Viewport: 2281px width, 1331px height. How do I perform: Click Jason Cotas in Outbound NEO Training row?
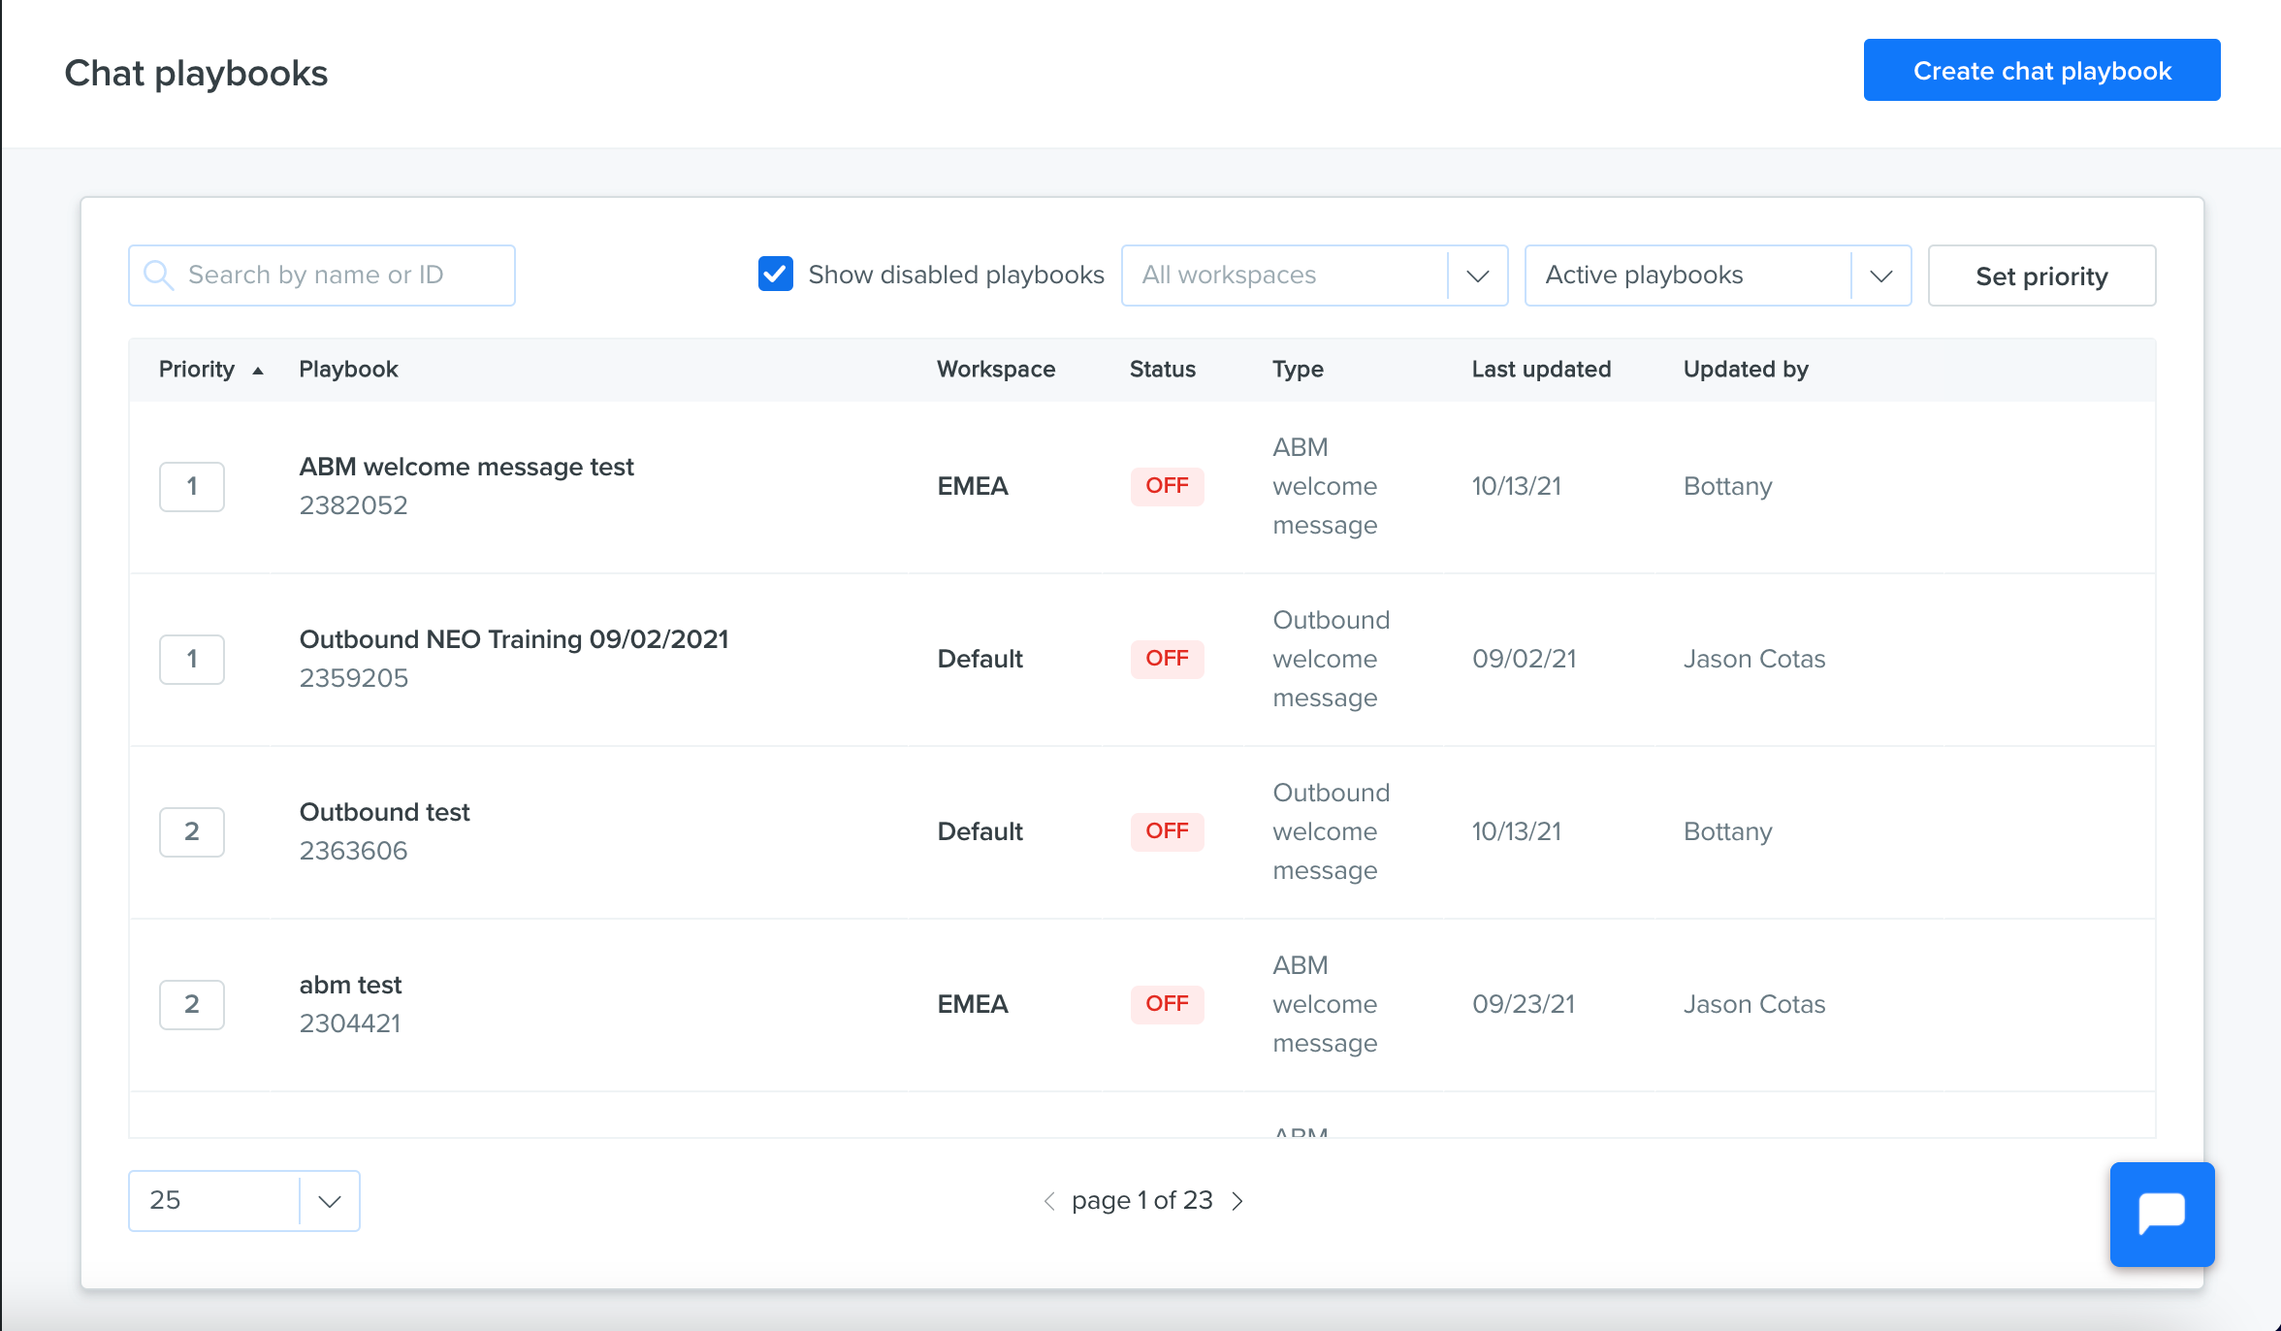pos(1754,659)
